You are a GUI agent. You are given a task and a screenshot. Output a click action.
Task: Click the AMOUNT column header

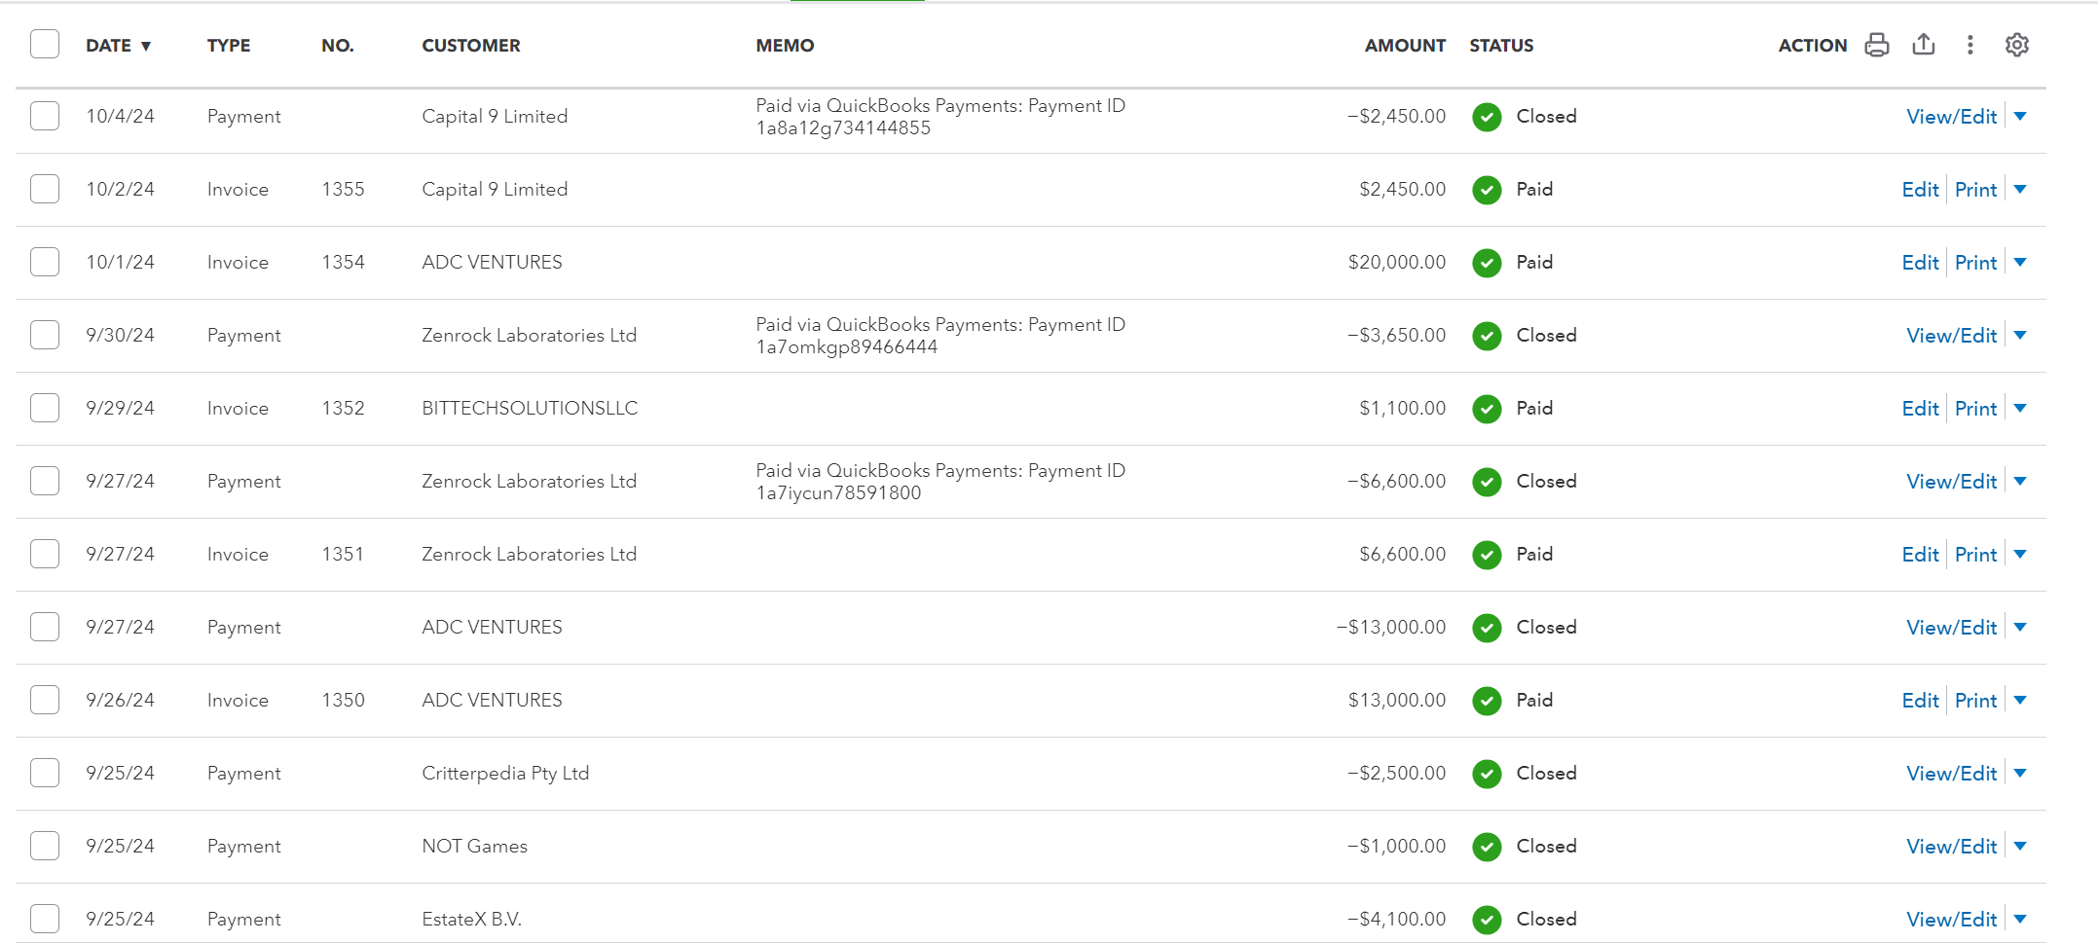point(1405,46)
